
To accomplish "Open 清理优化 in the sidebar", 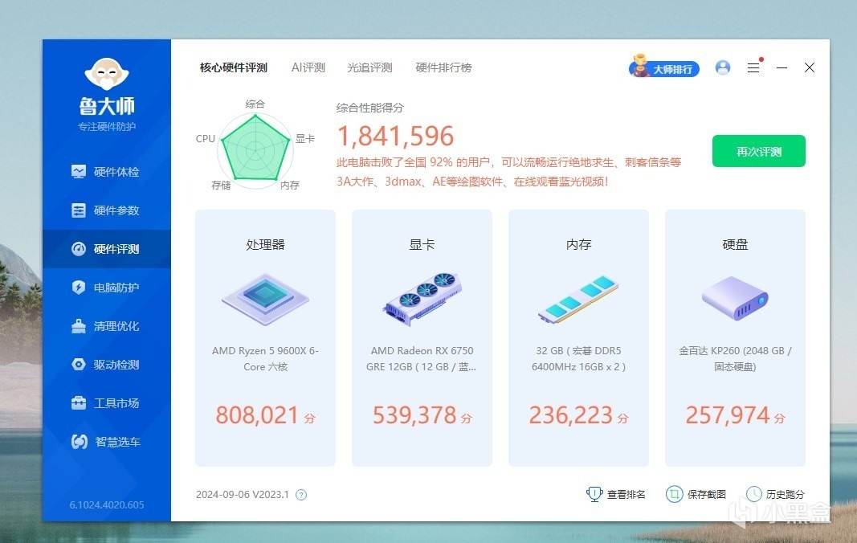I will coord(107,326).
